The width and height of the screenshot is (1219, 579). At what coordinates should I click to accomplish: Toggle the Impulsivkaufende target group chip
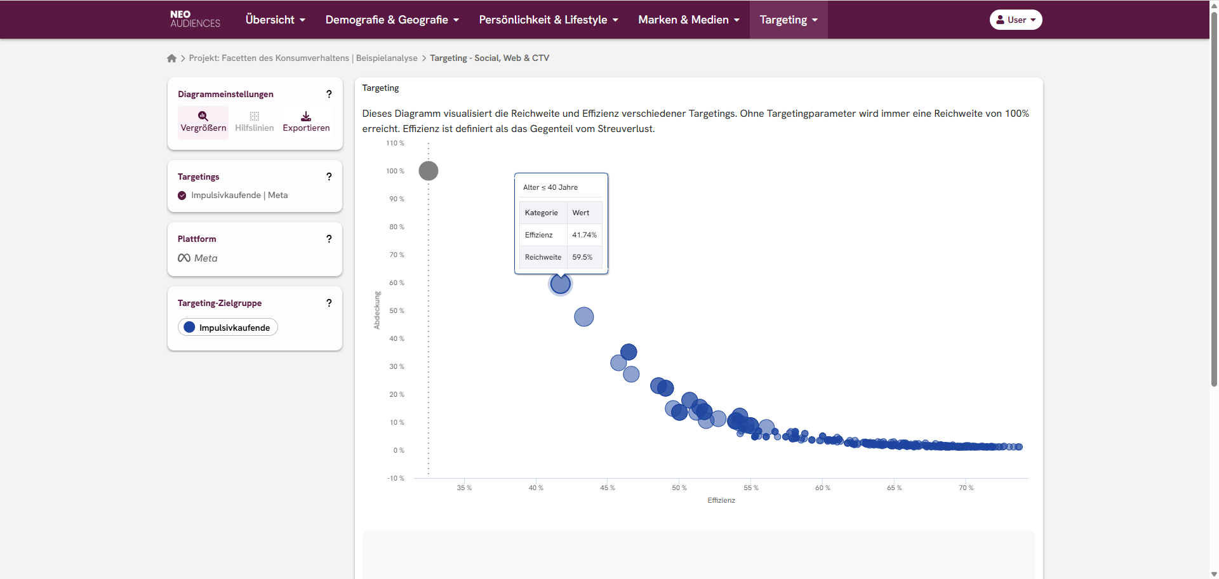click(x=228, y=328)
